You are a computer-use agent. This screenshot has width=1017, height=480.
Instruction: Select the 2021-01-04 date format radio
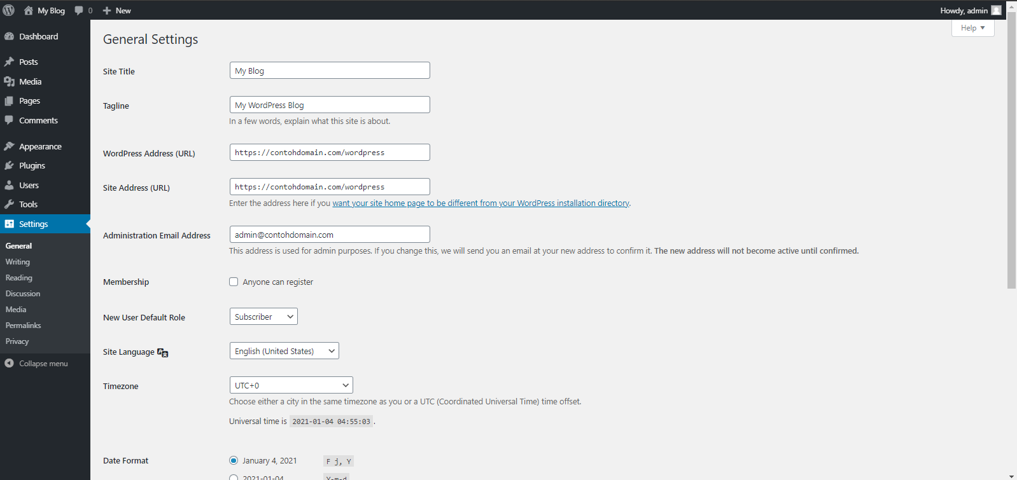point(234,477)
